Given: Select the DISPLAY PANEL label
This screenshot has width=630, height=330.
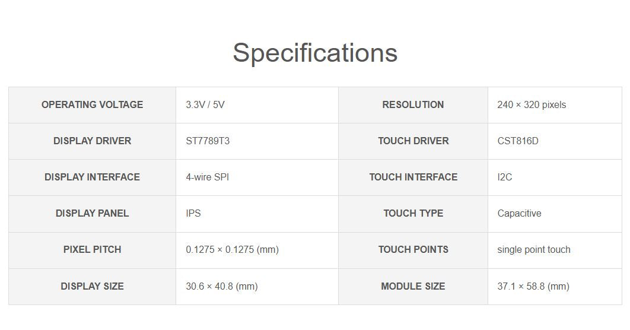Looking at the screenshot, I should (x=92, y=214).
